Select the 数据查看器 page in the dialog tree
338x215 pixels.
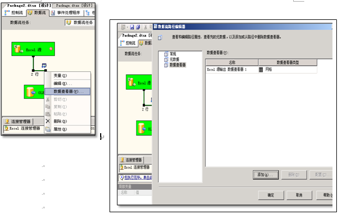point(175,65)
